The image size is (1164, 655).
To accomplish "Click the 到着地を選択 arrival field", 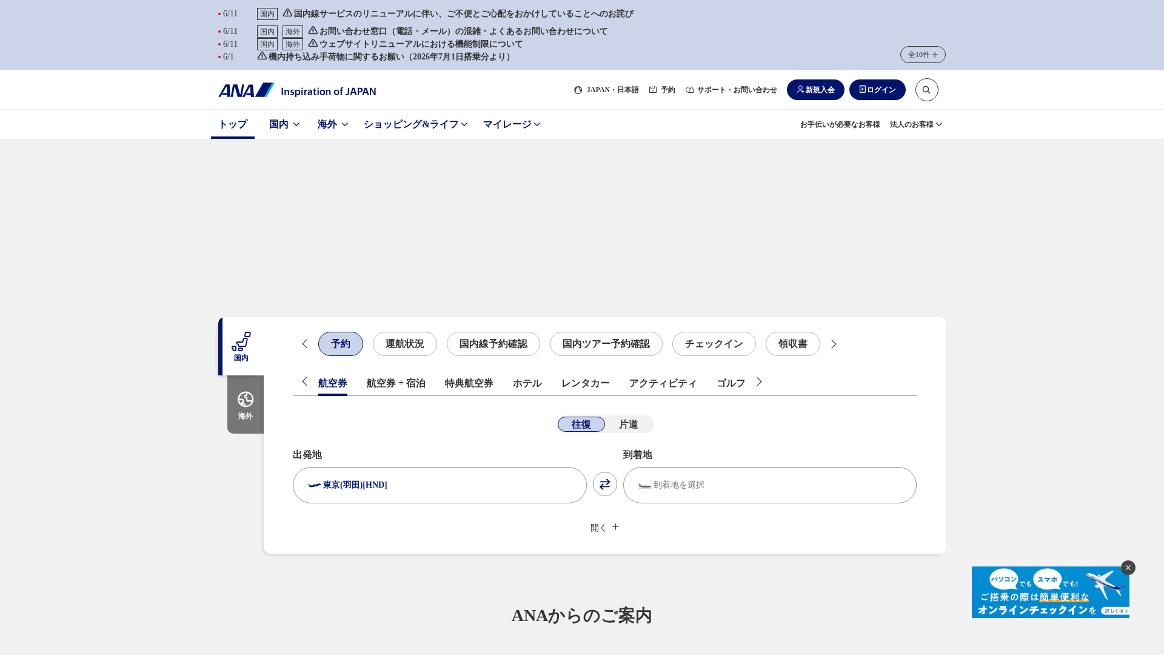I will (x=770, y=485).
